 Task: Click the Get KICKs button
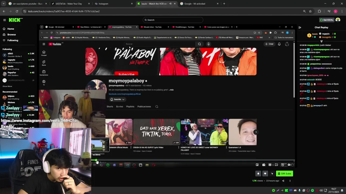(x=327, y=20)
